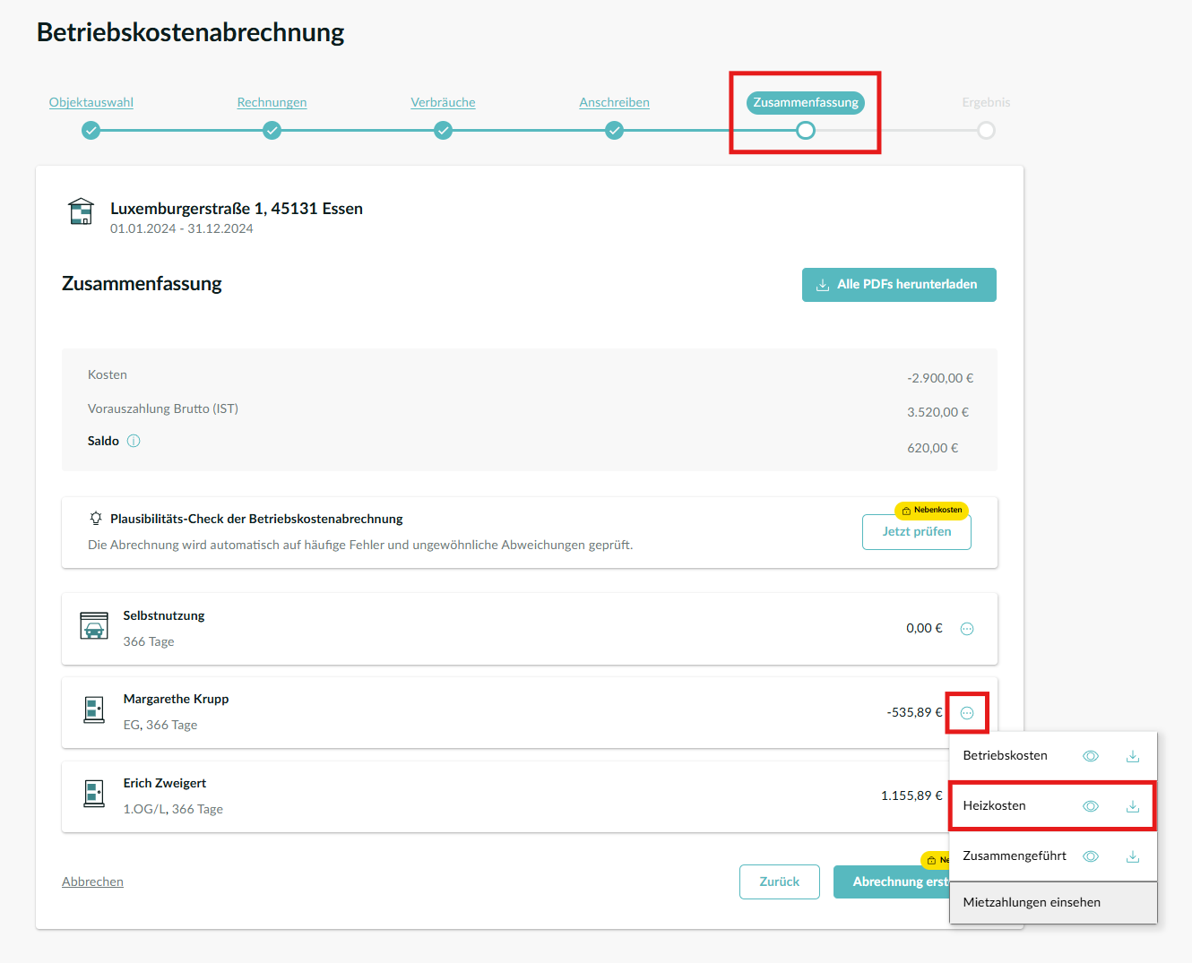Screen dimensions: 1192x963
Task: Preview Zusammengeführt using the eye icon
Action: pyautogui.click(x=1090, y=856)
